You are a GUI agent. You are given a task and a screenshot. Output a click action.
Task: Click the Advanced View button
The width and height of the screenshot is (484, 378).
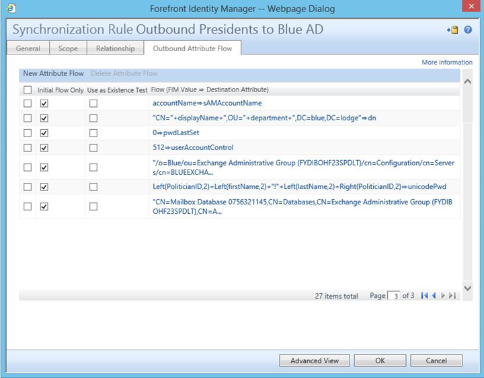point(315,361)
